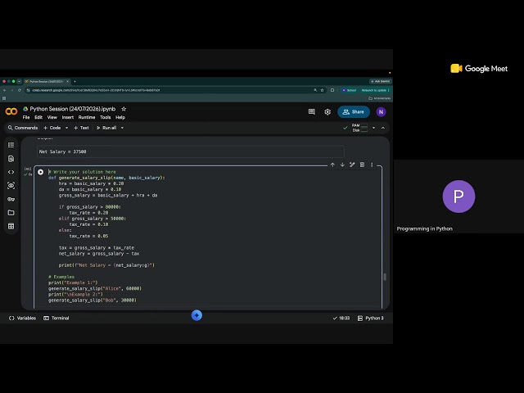Click the def generate_salary_slip line
This screenshot has height=393, width=524.
pyautogui.click(x=106, y=178)
